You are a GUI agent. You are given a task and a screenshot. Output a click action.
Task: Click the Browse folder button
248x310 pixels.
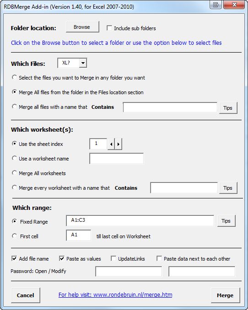click(x=82, y=27)
